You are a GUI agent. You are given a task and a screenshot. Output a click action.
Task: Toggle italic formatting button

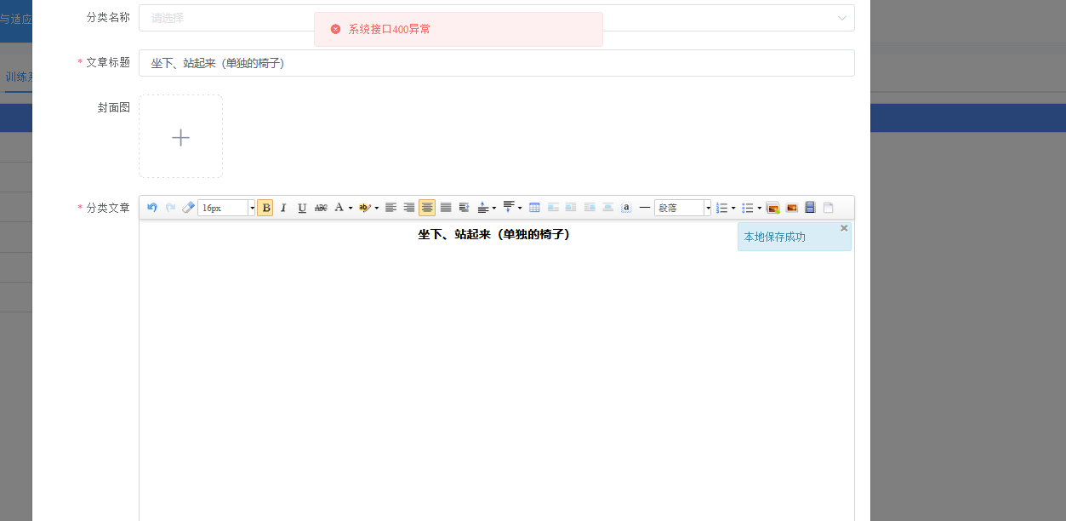(x=284, y=208)
